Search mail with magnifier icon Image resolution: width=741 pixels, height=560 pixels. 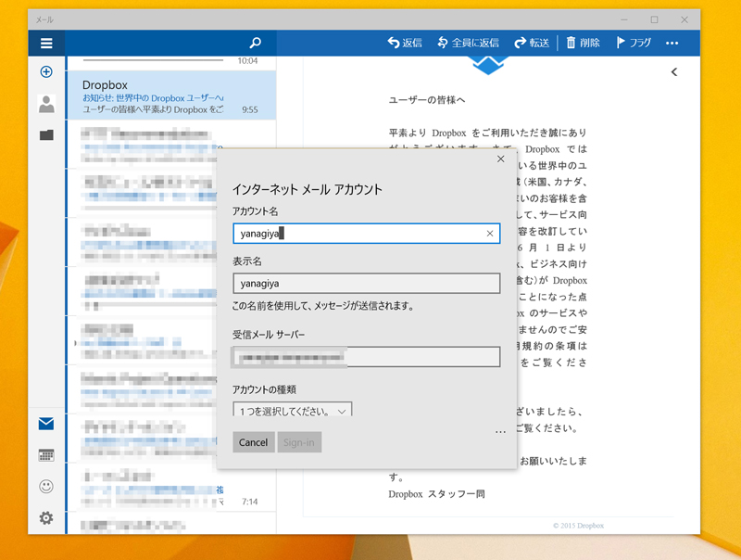point(256,43)
